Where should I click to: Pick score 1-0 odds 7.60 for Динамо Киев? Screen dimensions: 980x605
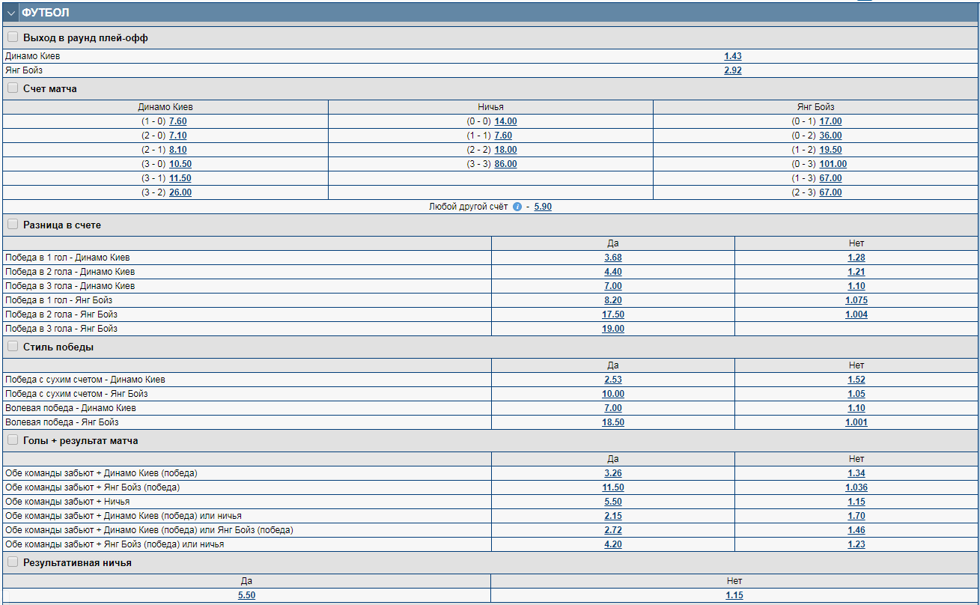click(178, 121)
